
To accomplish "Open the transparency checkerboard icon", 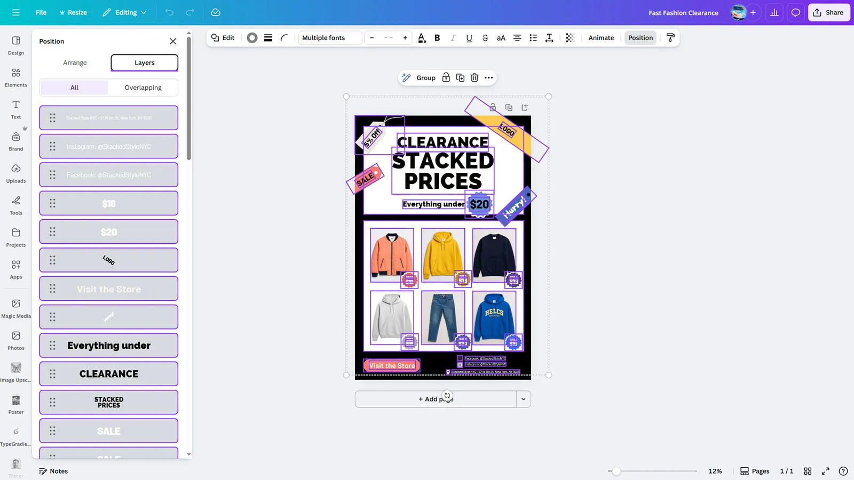I will (x=570, y=38).
